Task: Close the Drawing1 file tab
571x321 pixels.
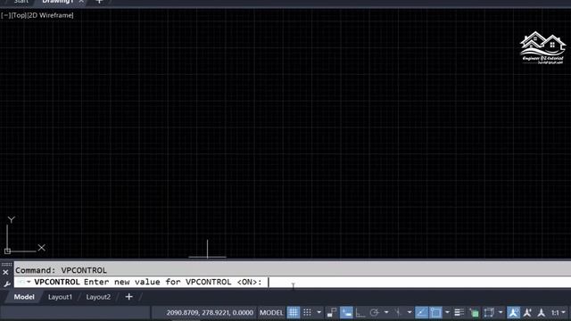Action: tap(81, 2)
